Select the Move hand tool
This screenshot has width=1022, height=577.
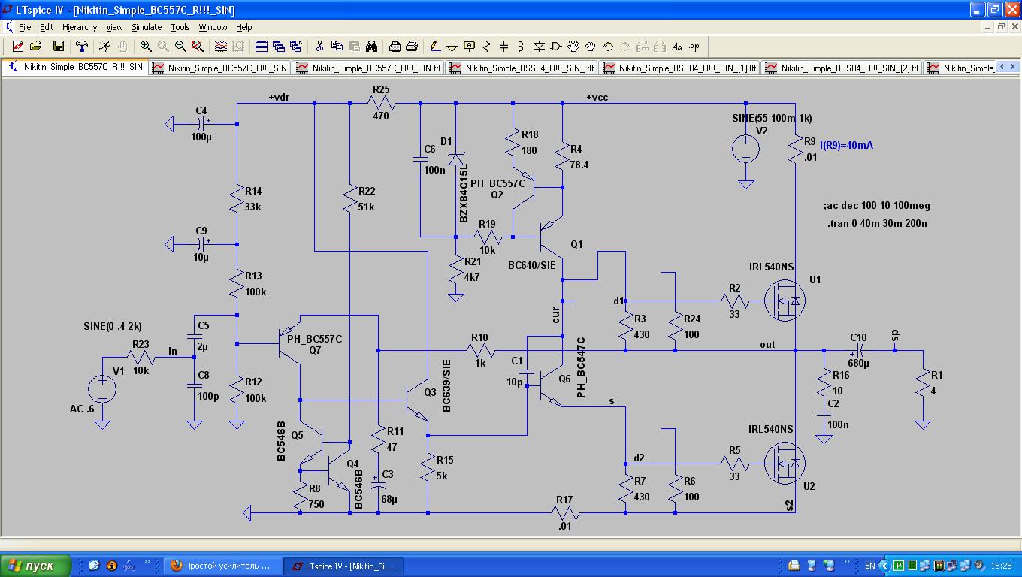pos(573,47)
